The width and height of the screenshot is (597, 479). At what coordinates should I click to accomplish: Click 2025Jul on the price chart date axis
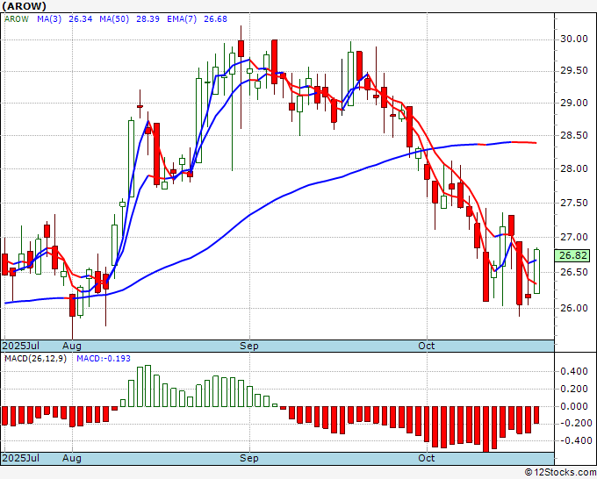tap(21, 346)
